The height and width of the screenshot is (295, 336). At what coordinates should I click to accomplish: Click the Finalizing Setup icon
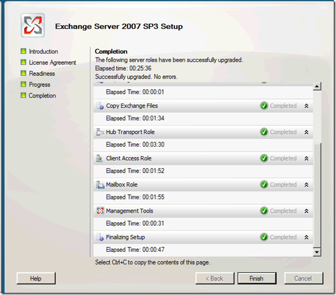tap(100, 237)
